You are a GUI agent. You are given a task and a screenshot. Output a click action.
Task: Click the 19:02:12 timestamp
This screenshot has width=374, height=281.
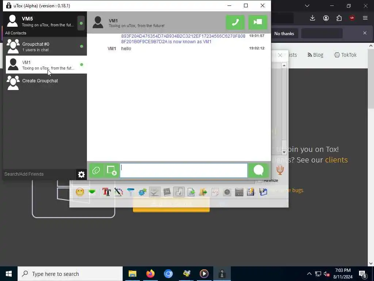pyautogui.click(x=257, y=48)
